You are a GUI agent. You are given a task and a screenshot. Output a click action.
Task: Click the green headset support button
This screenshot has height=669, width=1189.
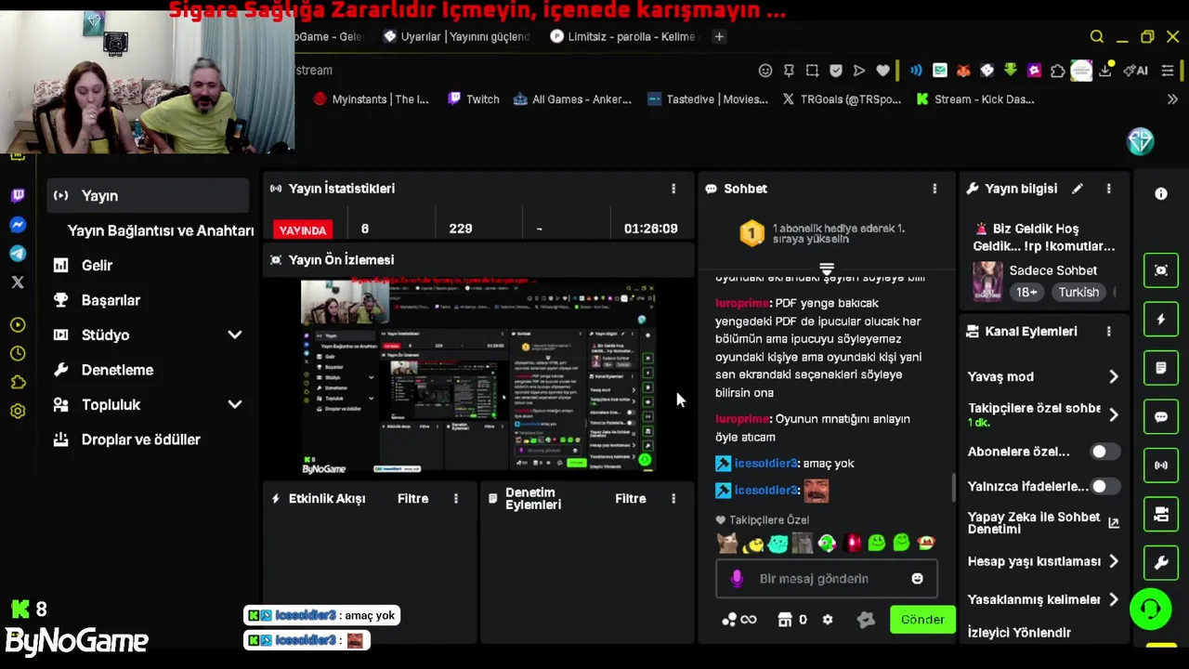coord(1151,610)
